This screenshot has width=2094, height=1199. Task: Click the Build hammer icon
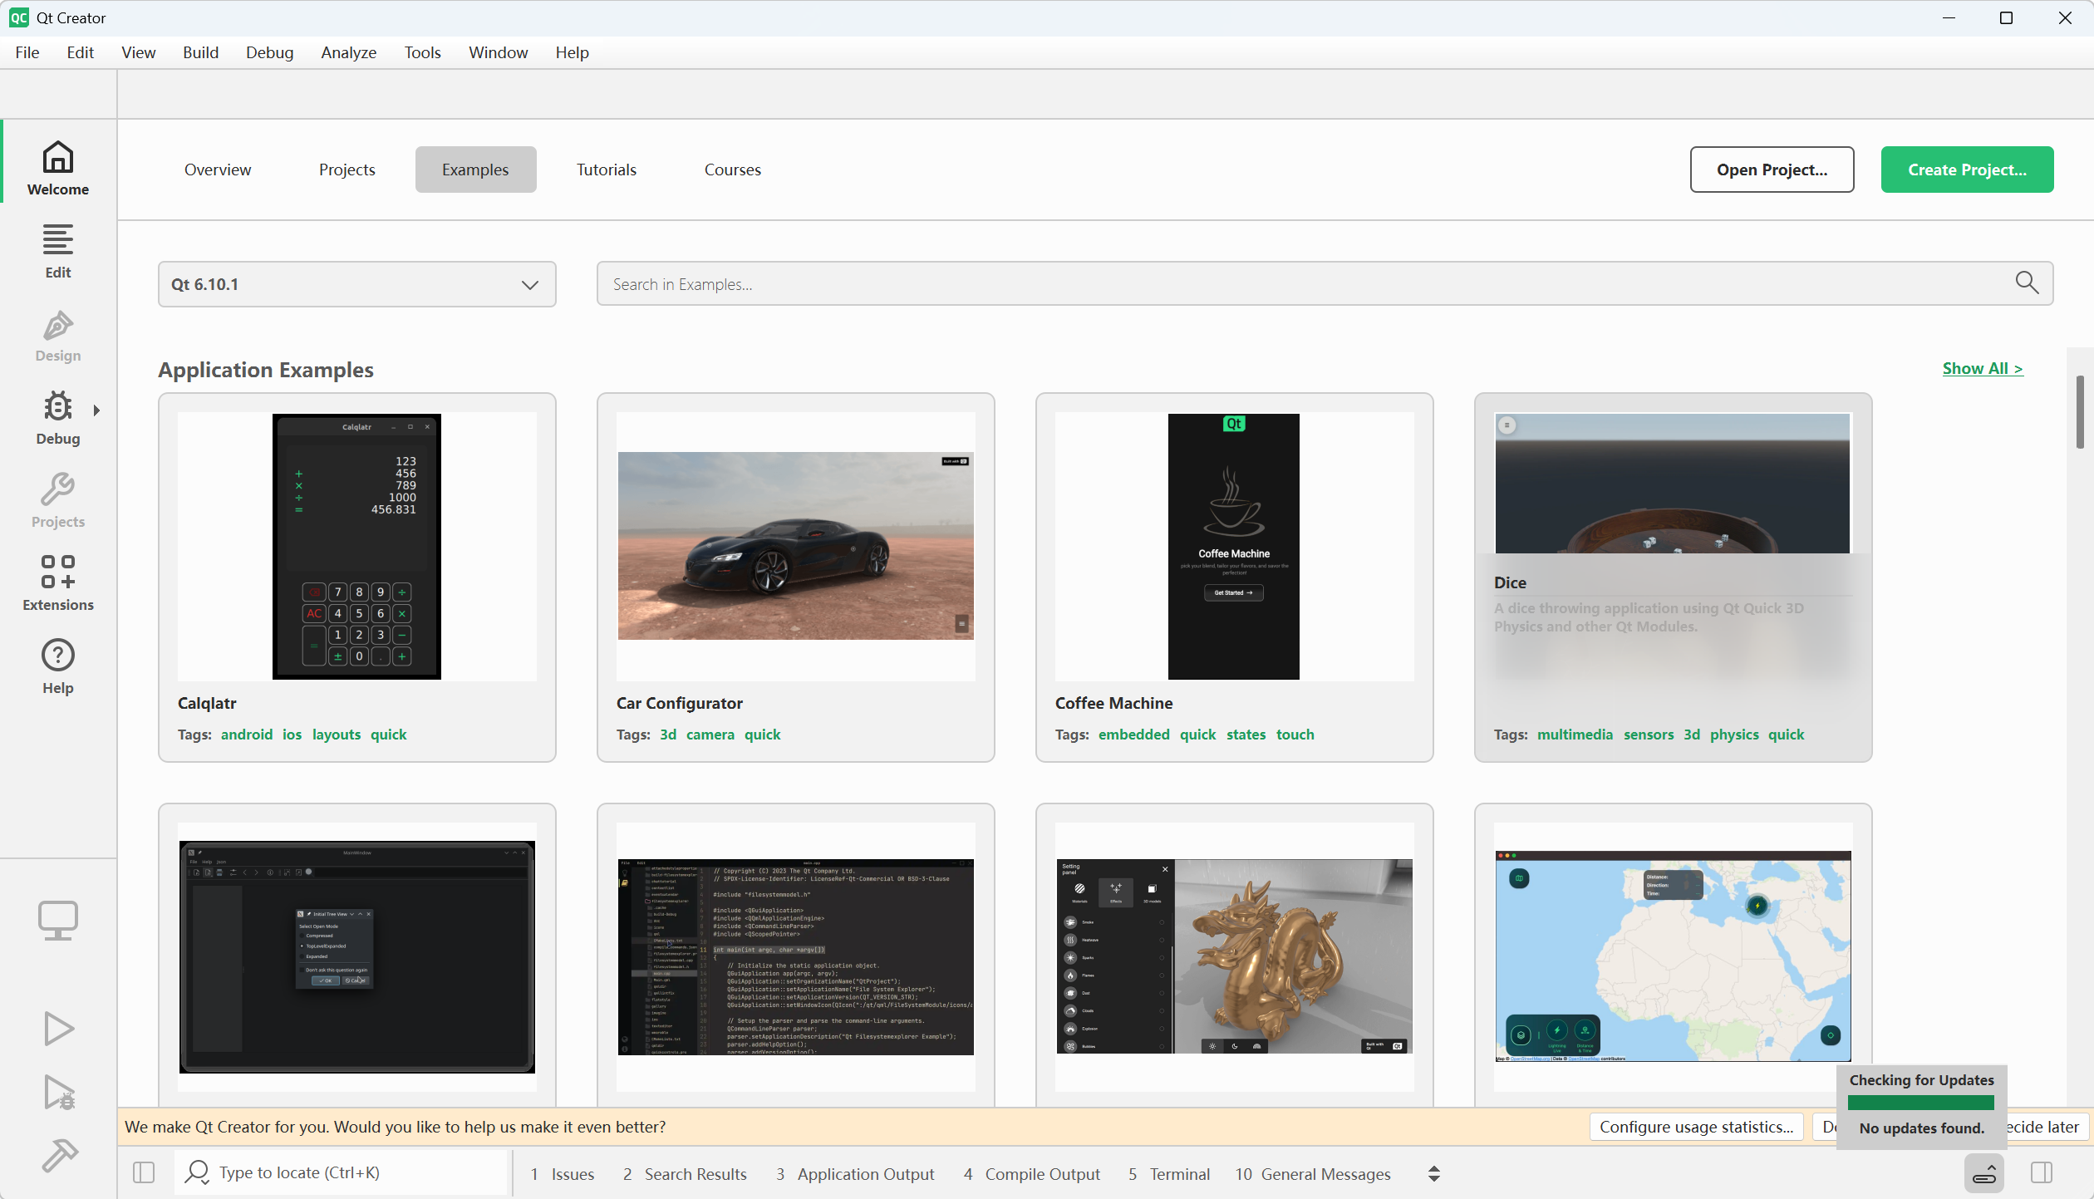[58, 1154]
